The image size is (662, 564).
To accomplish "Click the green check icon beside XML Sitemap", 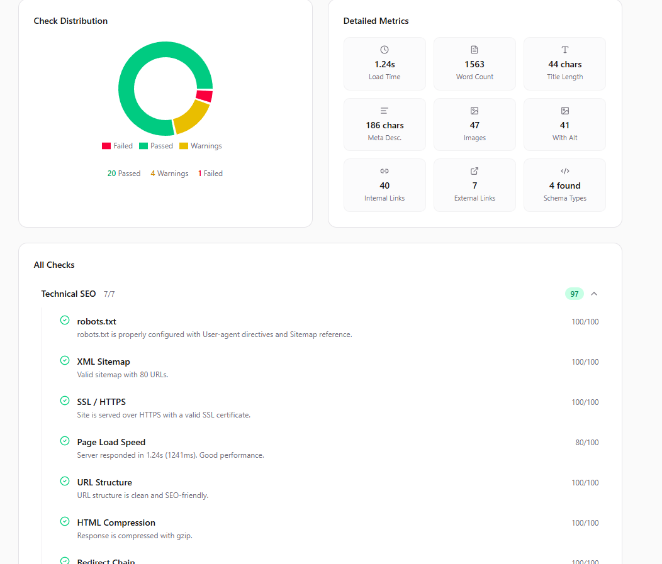I will tap(65, 360).
